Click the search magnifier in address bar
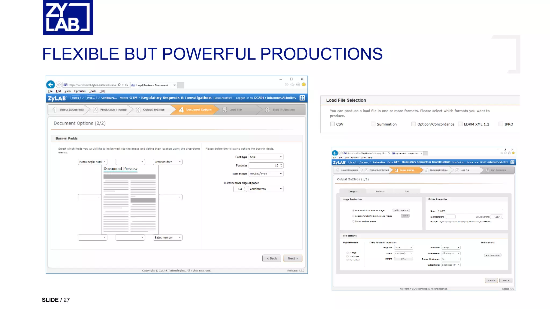550x309 pixels. click(x=119, y=85)
